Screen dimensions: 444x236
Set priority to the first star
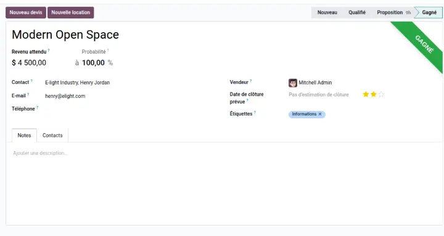(x=366, y=94)
